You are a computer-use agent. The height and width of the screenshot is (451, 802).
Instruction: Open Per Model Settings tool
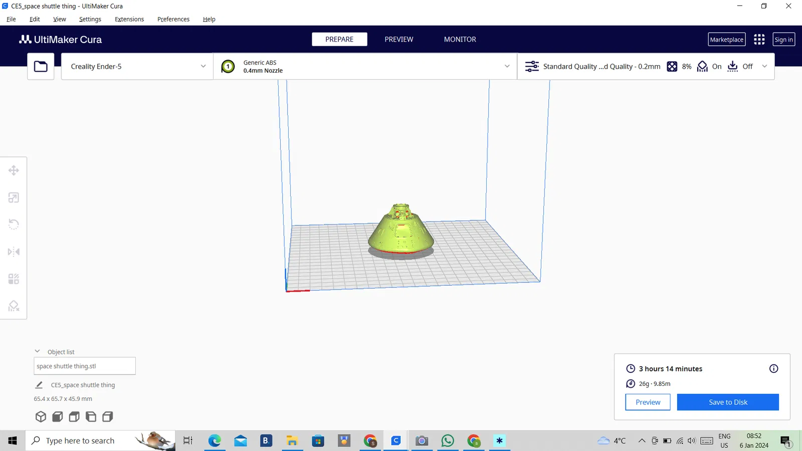14,279
